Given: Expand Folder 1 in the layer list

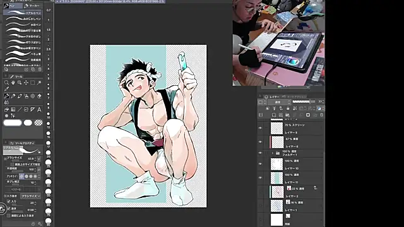Looking at the screenshot, I should [x=273, y=153].
